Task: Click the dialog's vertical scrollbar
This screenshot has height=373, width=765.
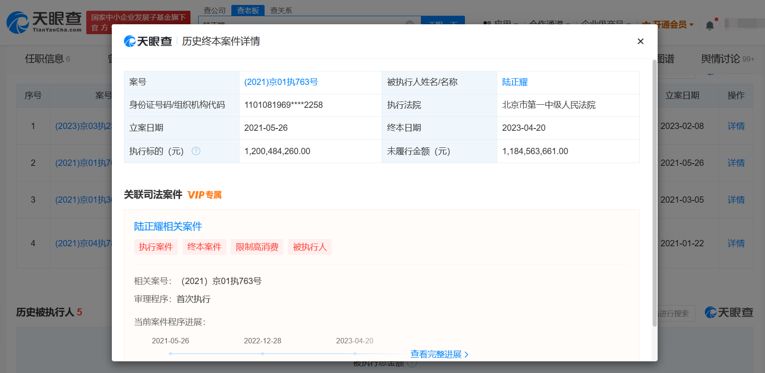Action: 654,193
